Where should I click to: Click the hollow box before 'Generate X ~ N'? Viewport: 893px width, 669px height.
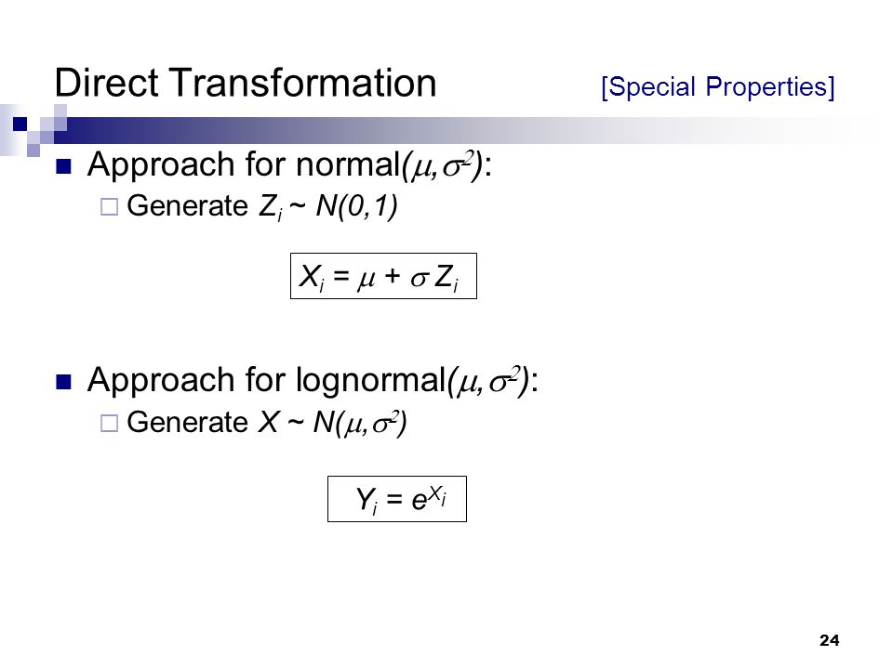click(110, 424)
